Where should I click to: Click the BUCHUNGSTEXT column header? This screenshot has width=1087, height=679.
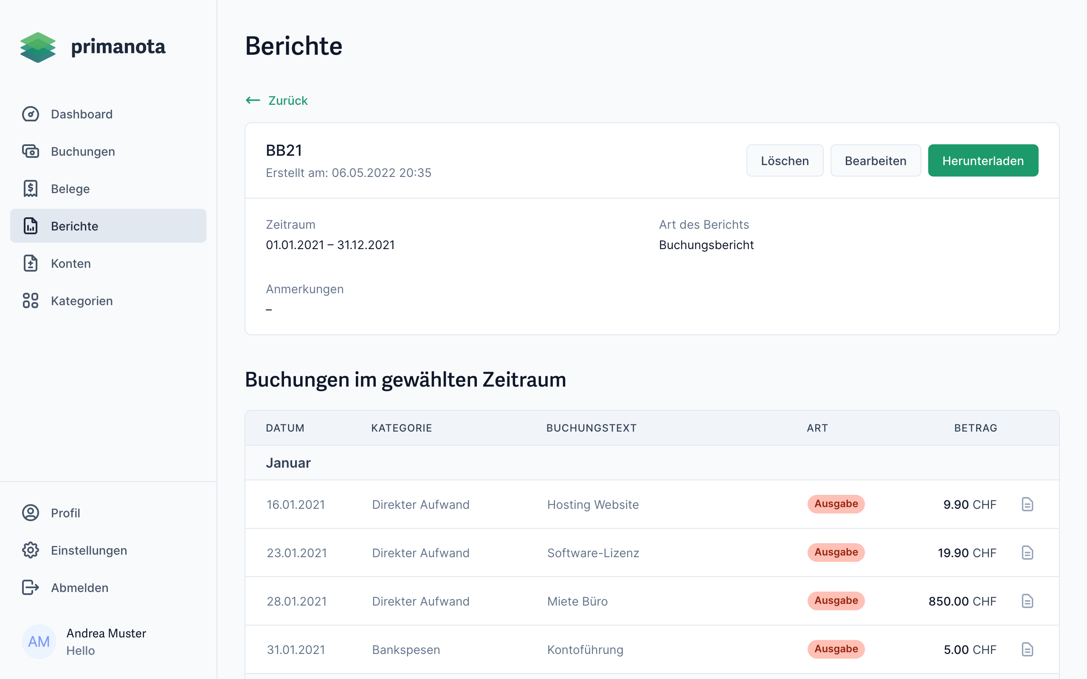click(x=591, y=428)
